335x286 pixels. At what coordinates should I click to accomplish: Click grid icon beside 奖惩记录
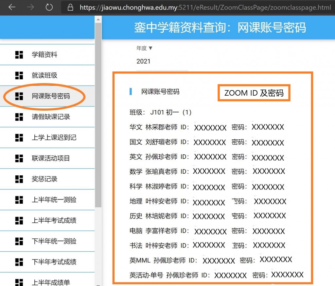tap(19, 179)
